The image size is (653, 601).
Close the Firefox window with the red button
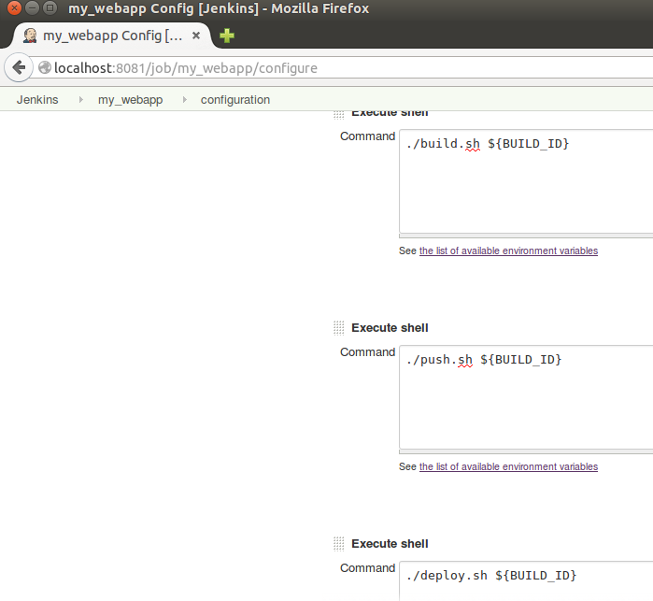pos(14,7)
